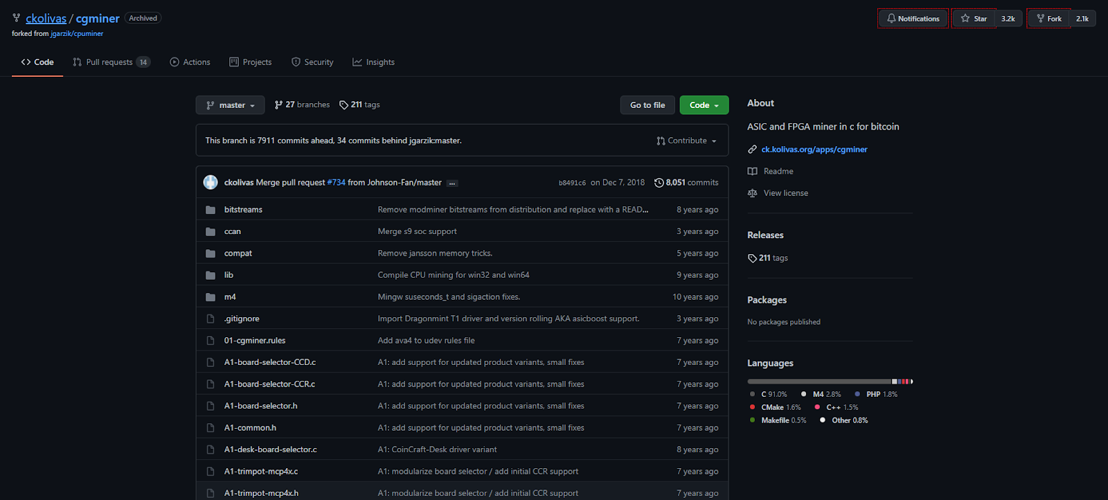
Task: Click the 01-cgminer.rules file icon
Action: 211,341
